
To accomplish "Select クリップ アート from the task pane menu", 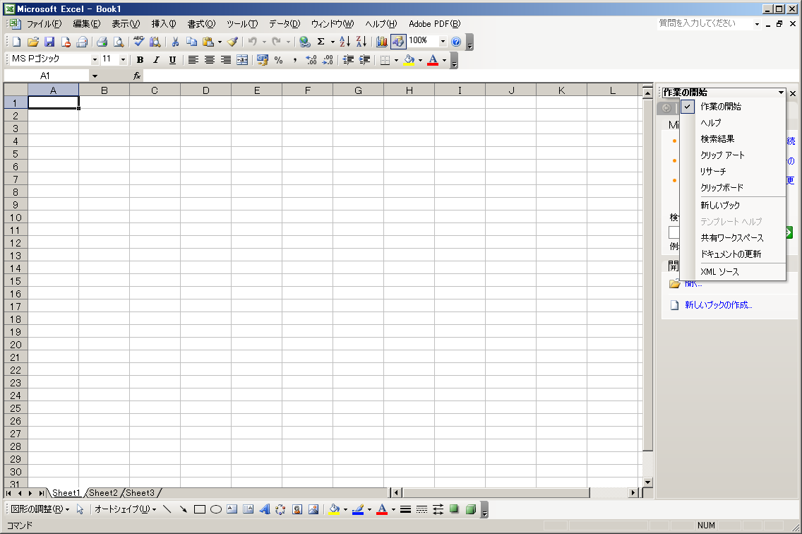I will pos(722,155).
